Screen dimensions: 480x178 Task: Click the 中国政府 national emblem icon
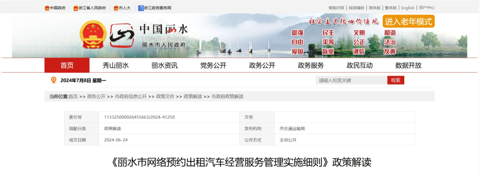(47, 8)
